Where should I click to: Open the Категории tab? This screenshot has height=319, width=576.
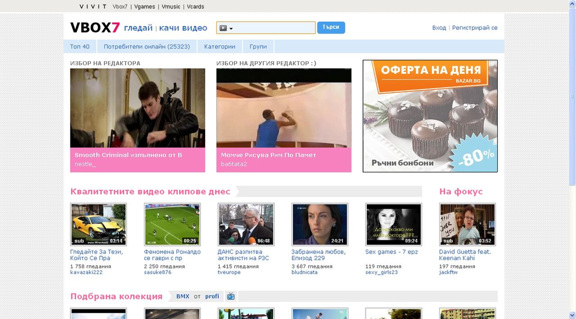(220, 46)
